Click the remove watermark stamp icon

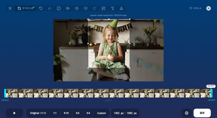(x=122, y=8)
